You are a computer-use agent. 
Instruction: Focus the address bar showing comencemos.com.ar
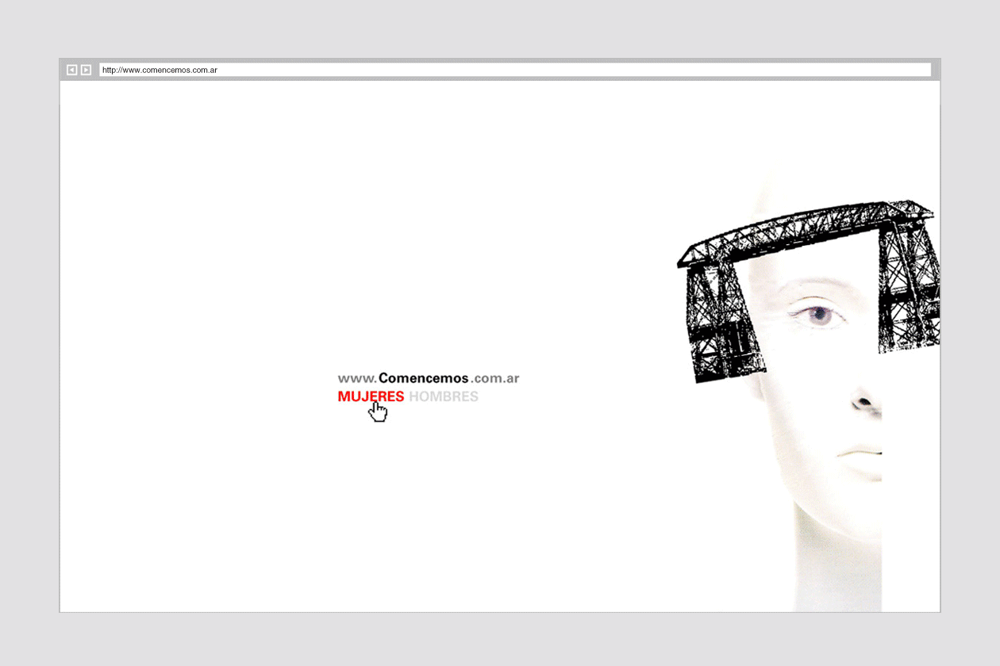515,70
